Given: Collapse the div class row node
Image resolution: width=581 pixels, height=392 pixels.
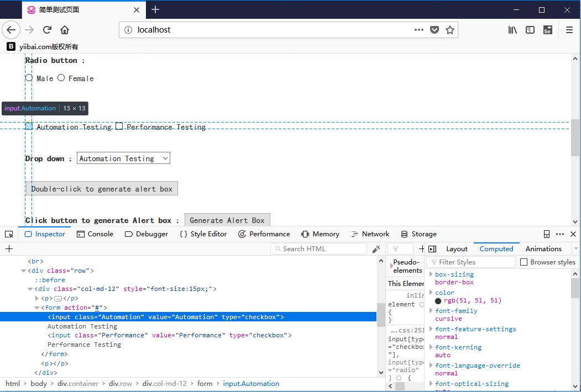Looking at the screenshot, I should point(24,271).
